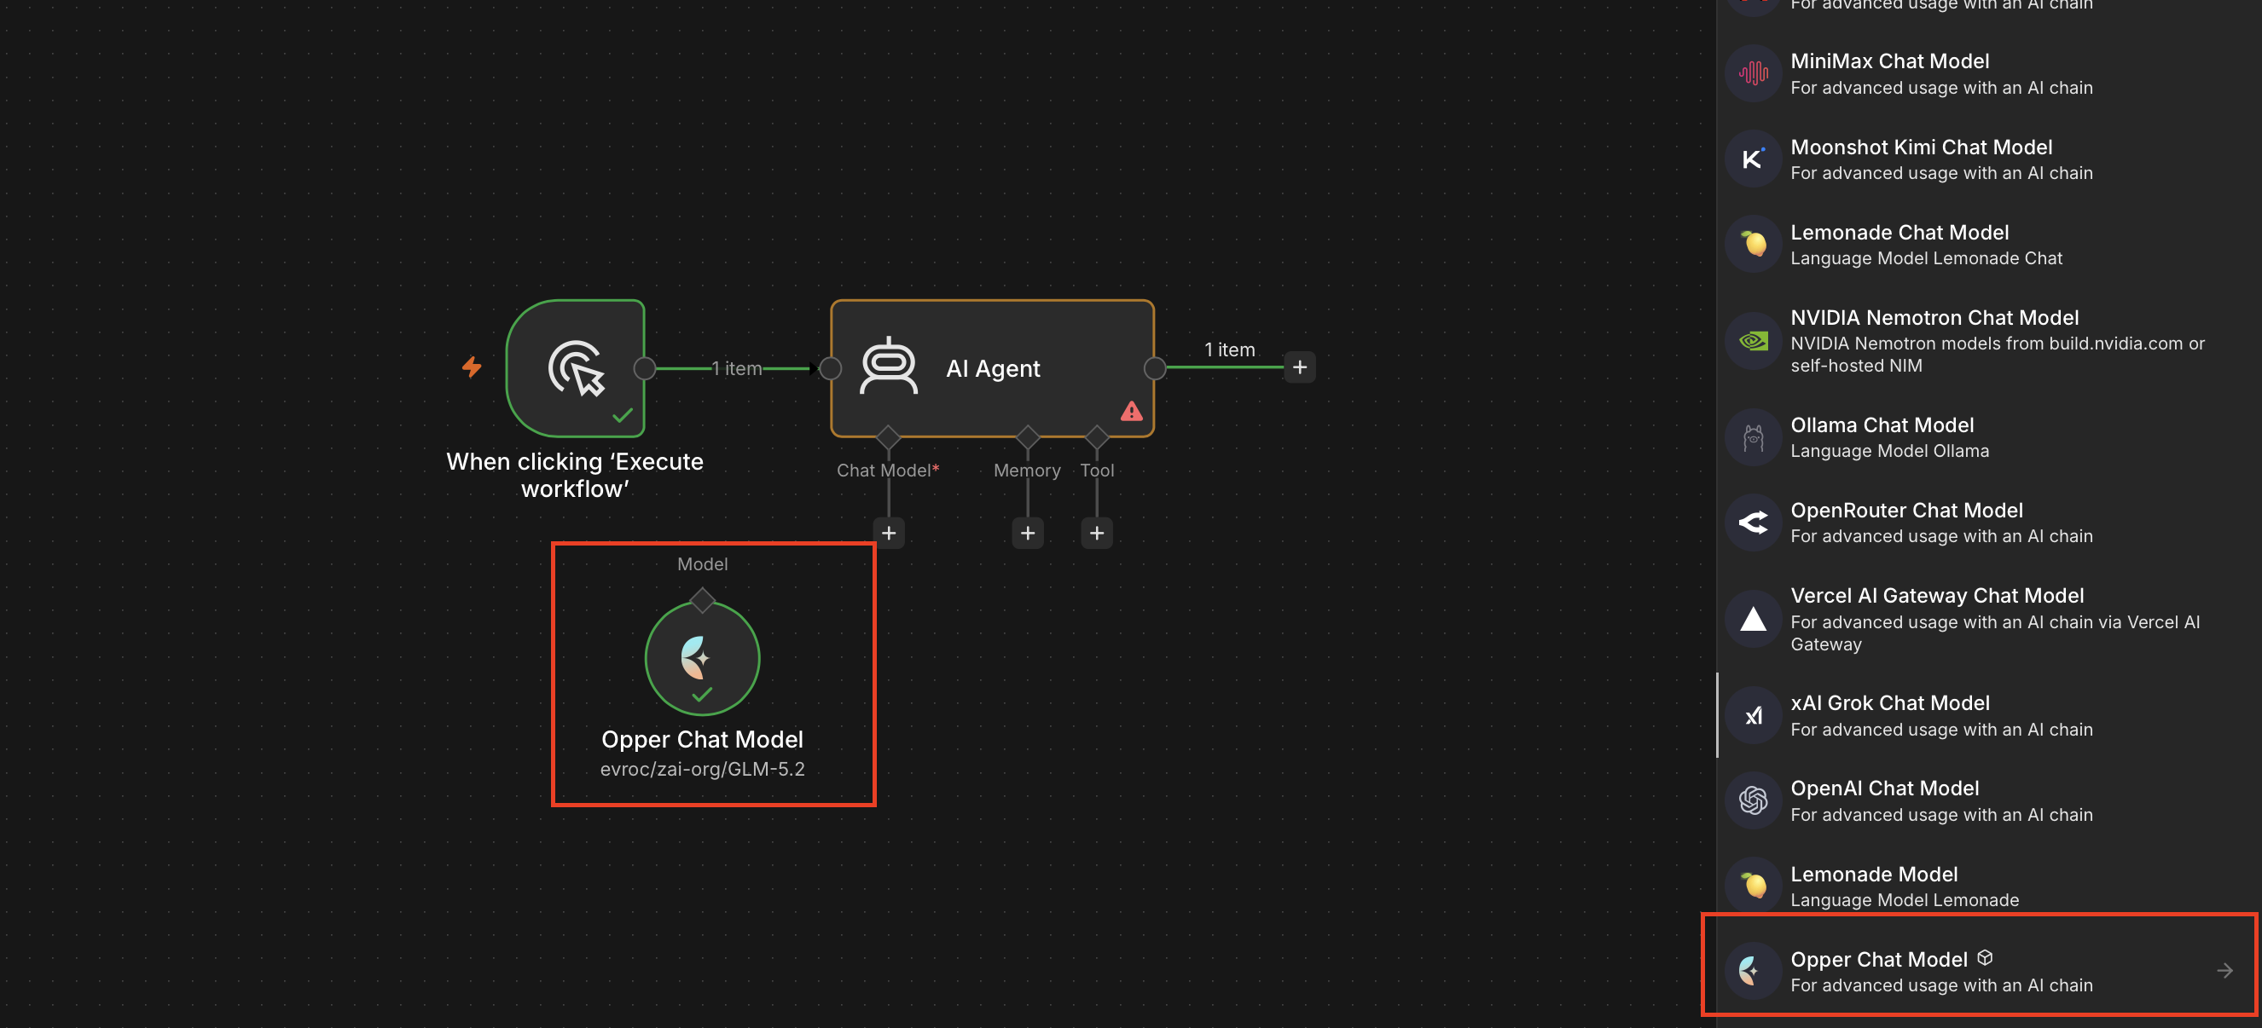Click the orange lightning trigger icon
Image resolution: width=2262 pixels, height=1028 pixels.
click(x=472, y=366)
